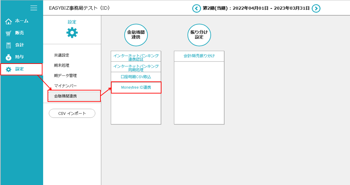Click the hamburger menu icon
350x185 pixels.
(34, 8)
